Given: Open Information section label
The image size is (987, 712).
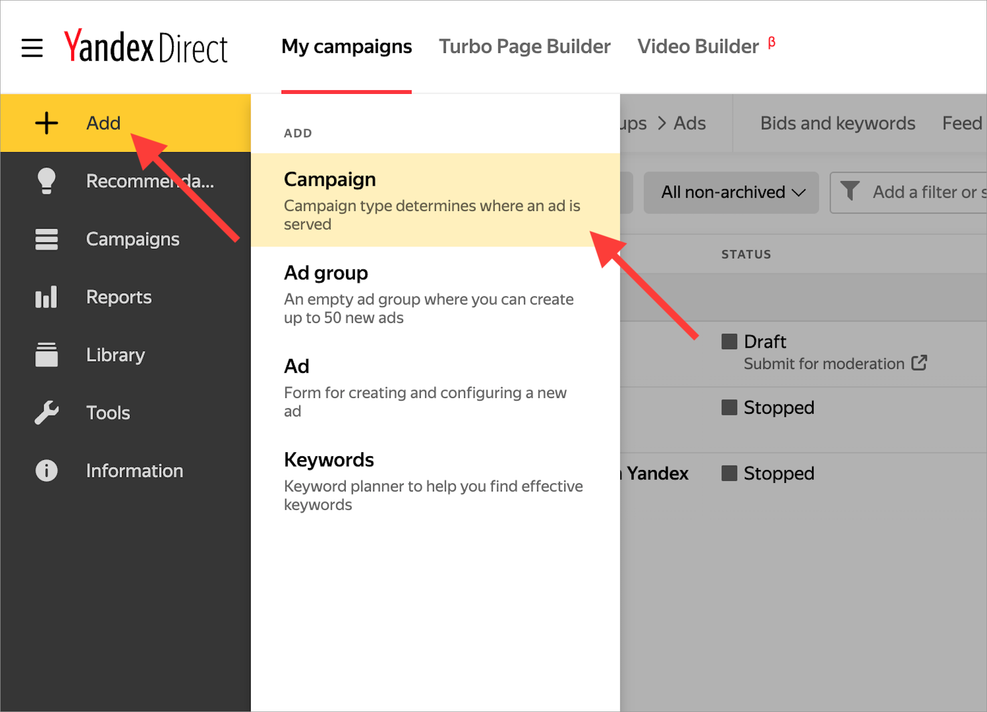Looking at the screenshot, I should pos(134,471).
